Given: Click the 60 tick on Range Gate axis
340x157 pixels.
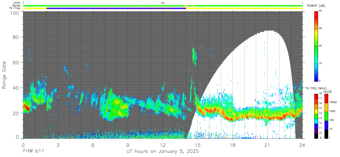Looking at the screenshot, I should (x=16, y=62).
